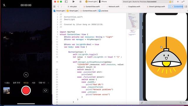Click the 'putCoapResource' method call
Image resolution: width=188 pixels, height=106 pixels.
(95, 62)
